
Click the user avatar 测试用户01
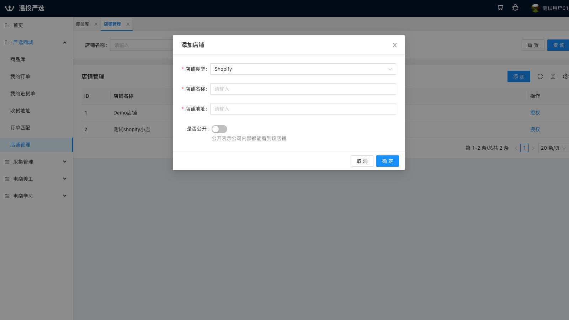click(x=535, y=8)
